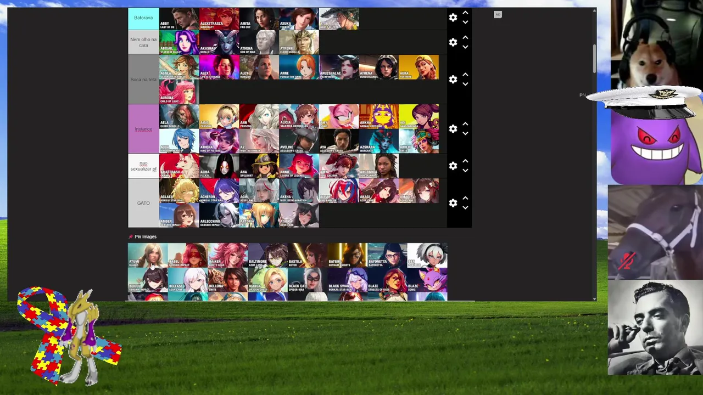The image size is (703, 395).
Task: Click the GATO tier label
Action: click(143, 203)
